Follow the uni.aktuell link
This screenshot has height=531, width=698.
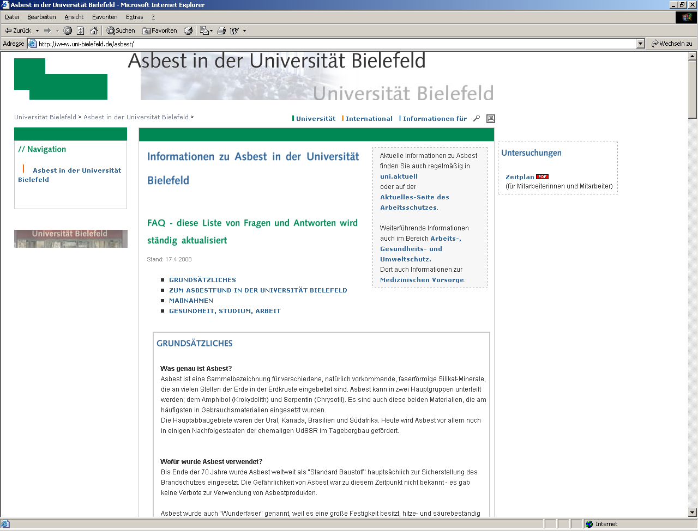click(399, 176)
